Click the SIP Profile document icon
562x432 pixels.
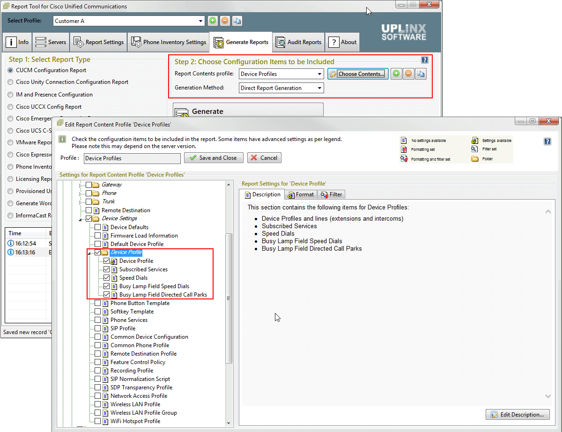(105, 328)
